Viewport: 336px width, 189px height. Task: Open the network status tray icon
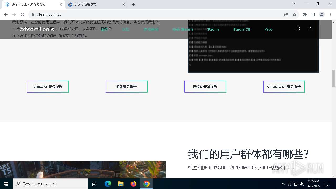click(x=296, y=184)
